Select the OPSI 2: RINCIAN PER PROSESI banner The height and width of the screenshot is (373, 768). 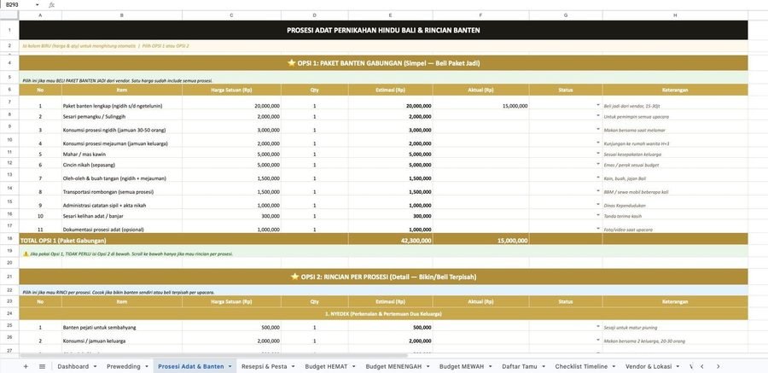point(383,277)
